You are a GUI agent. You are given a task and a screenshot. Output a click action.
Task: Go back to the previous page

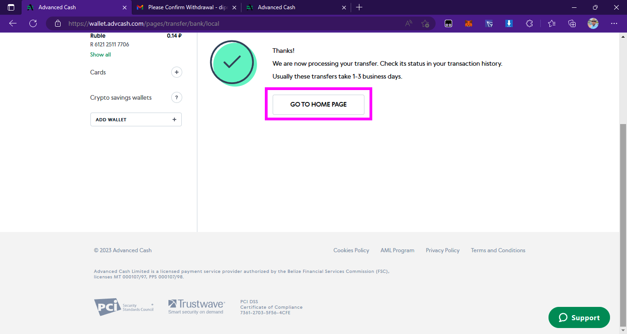click(x=13, y=23)
